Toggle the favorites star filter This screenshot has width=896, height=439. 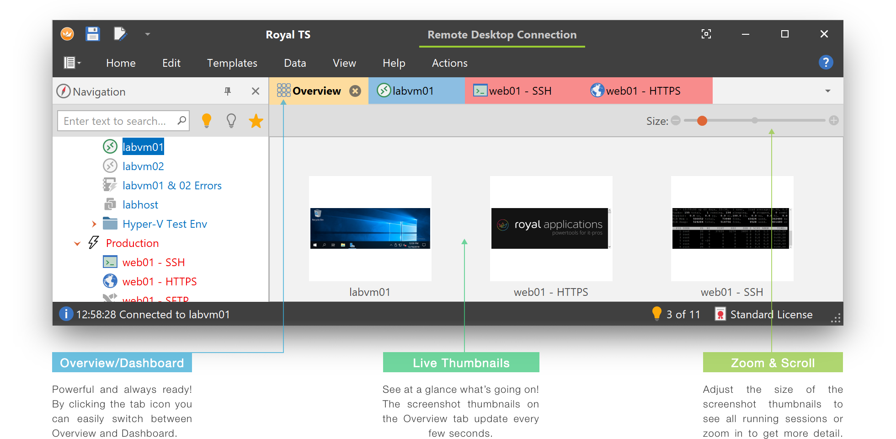(256, 121)
